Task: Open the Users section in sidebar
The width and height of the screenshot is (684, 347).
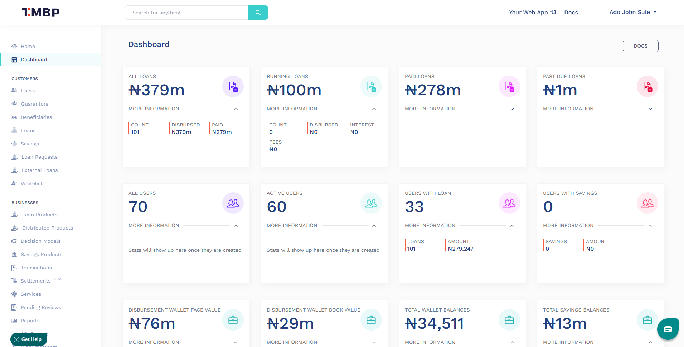Action: pos(28,91)
